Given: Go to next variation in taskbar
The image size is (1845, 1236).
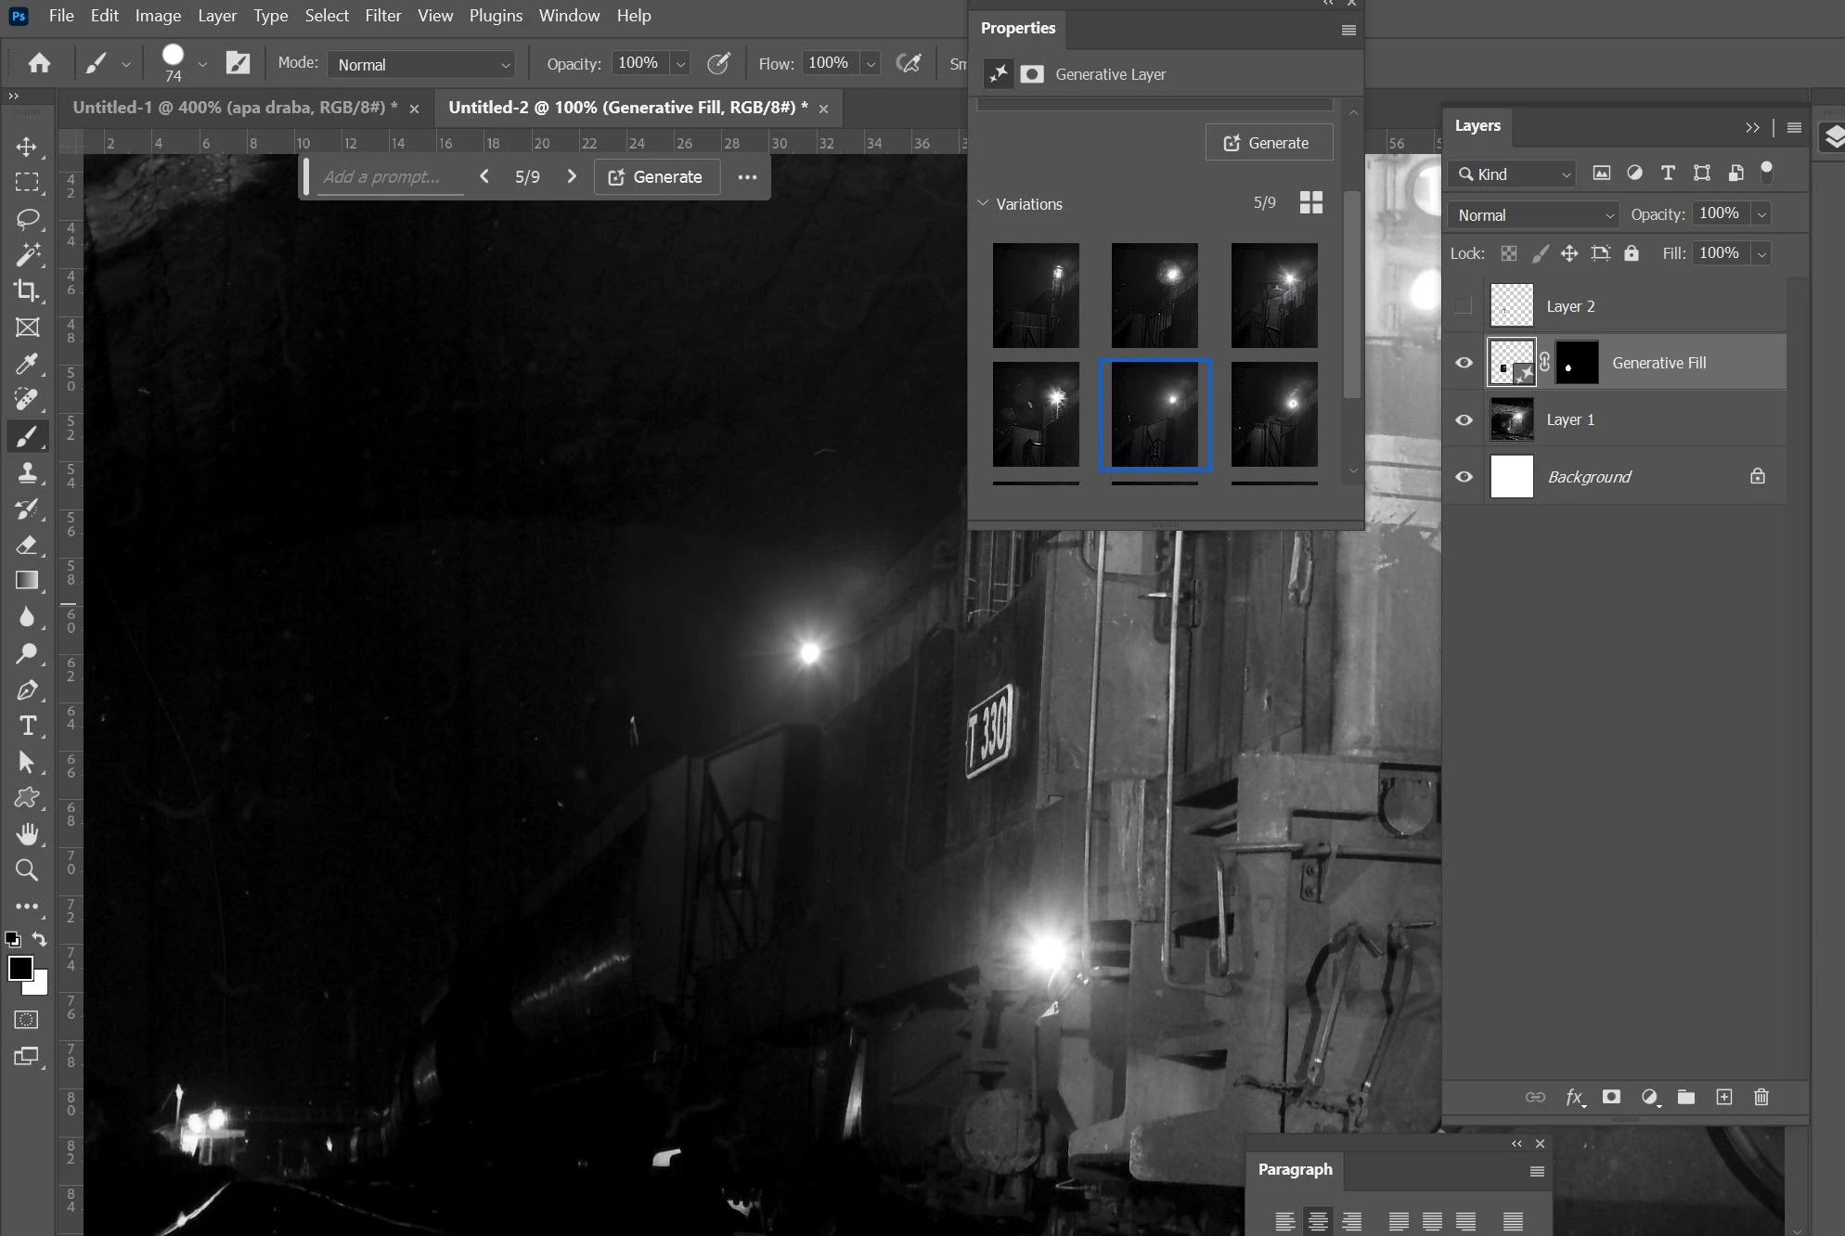Looking at the screenshot, I should point(572,176).
